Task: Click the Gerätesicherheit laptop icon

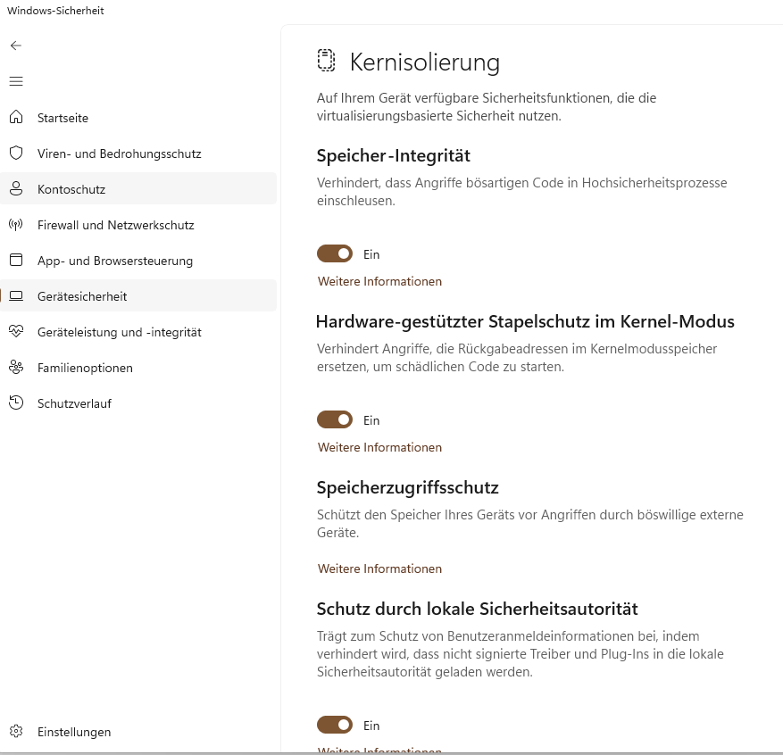Action: (x=15, y=296)
